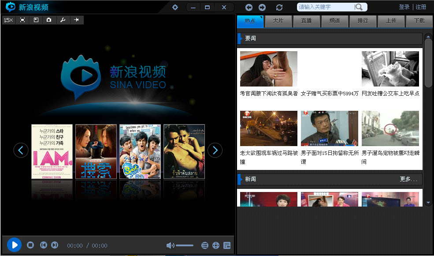Screen dimensions: 434x256
Task: Open the settings gear in title bar
Action: click(175, 7)
